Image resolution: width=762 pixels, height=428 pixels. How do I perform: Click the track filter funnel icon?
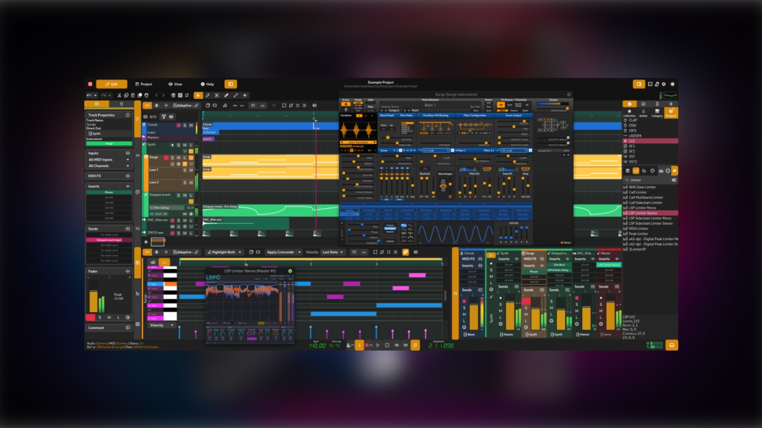[164, 116]
